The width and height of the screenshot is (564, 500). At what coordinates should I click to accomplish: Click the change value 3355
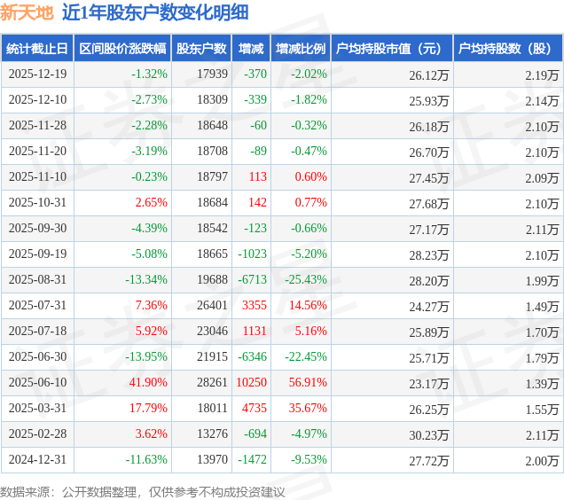[x=255, y=305]
